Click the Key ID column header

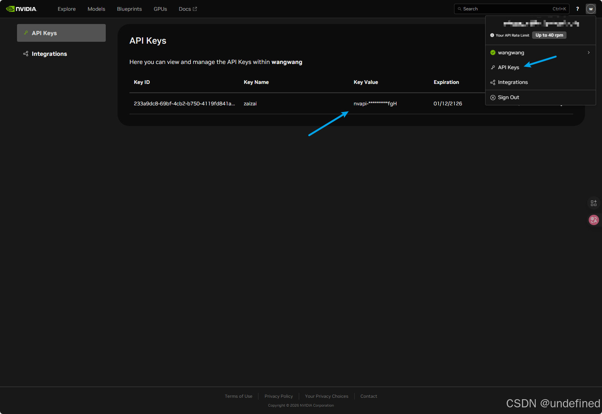[142, 82]
